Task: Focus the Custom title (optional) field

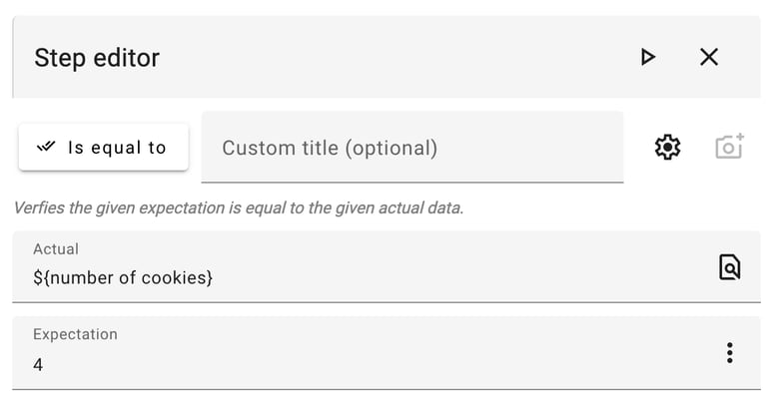Action: tap(411, 148)
